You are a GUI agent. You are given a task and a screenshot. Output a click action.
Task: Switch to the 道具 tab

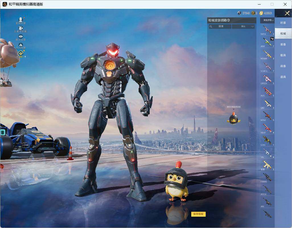pyautogui.click(x=283, y=77)
